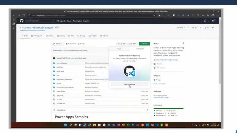Open the powershell/admin-center folder
This screenshot has width=237, height=133.
coord(65,87)
